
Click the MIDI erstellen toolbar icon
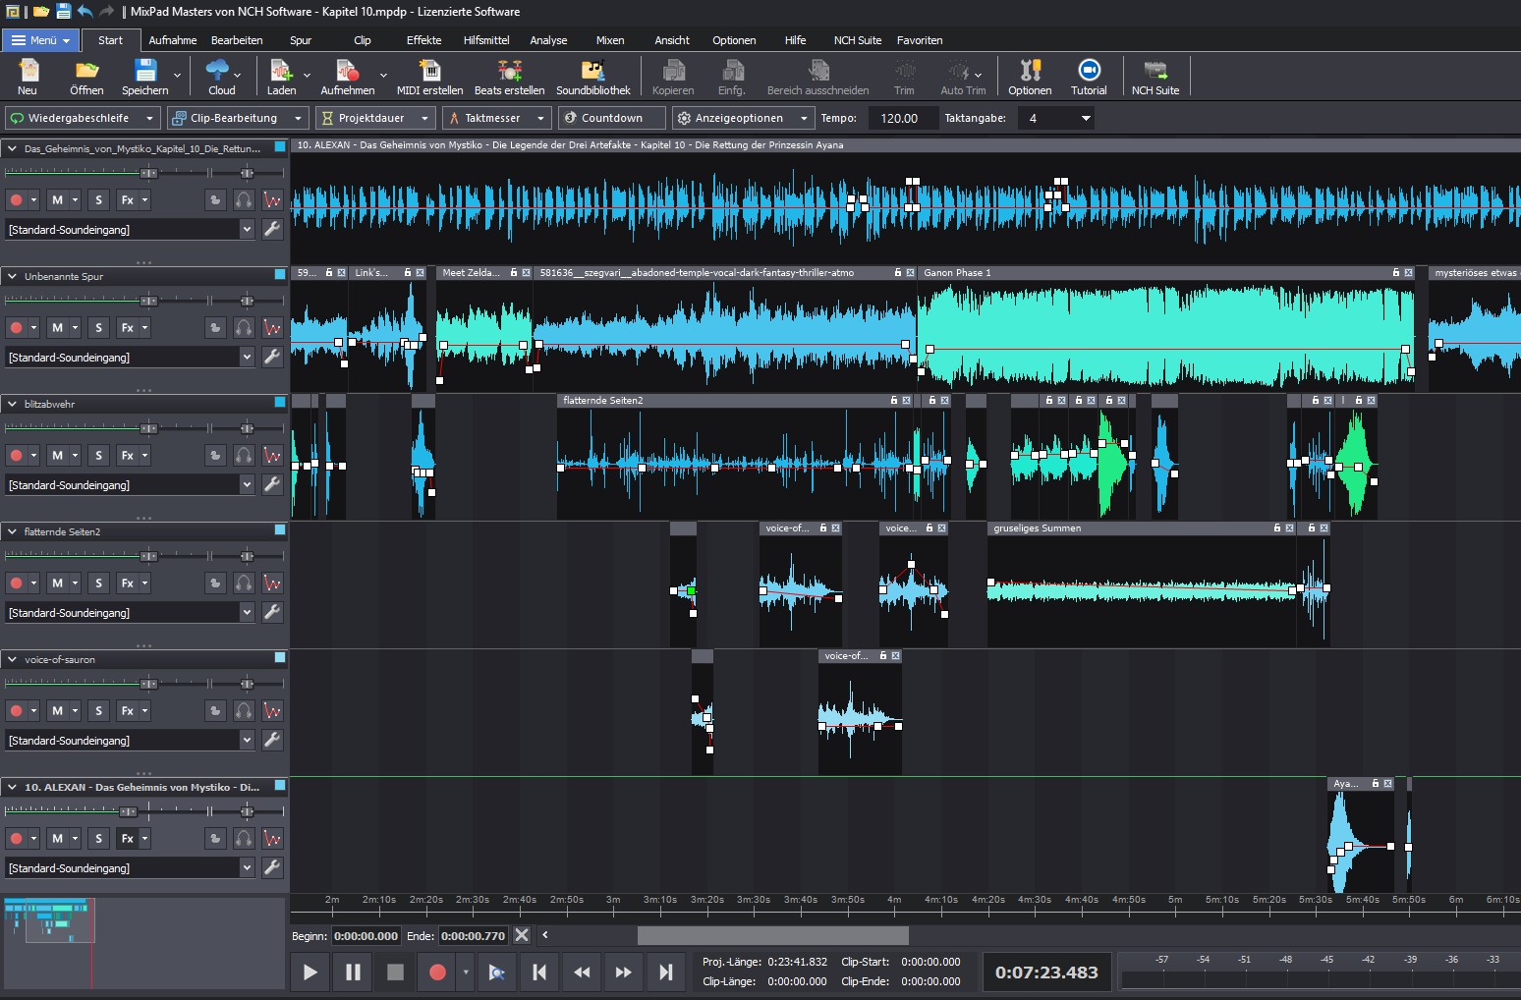tap(429, 76)
